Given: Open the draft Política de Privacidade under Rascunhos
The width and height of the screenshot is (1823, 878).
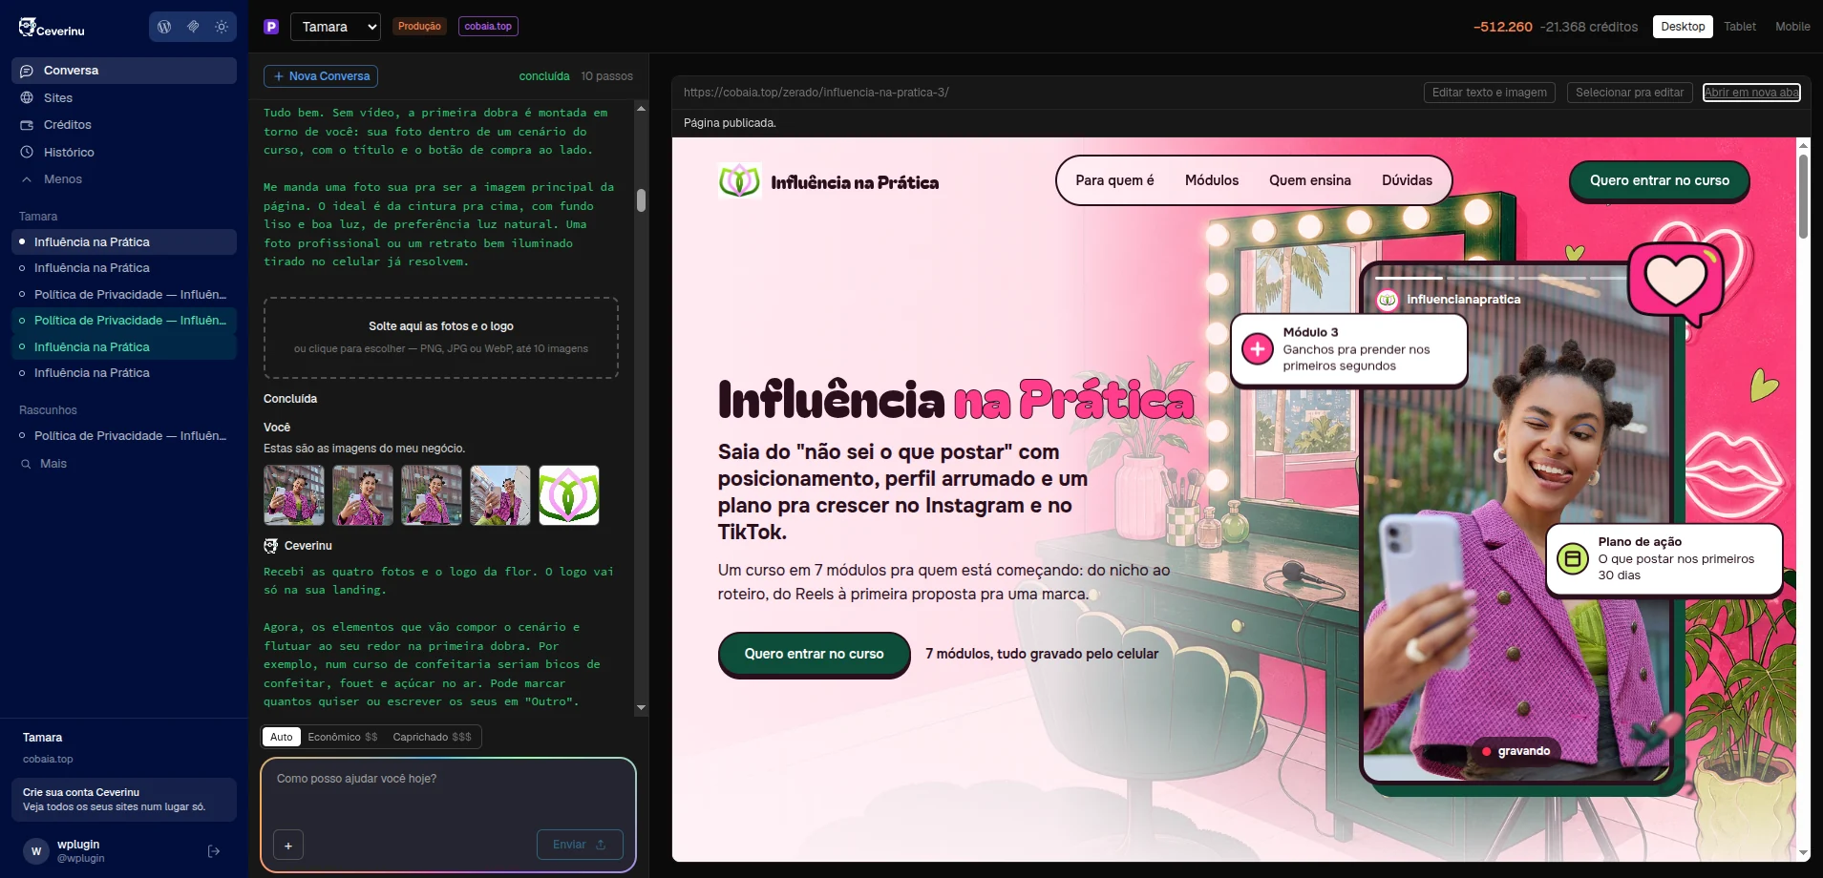Looking at the screenshot, I should [x=124, y=436].
